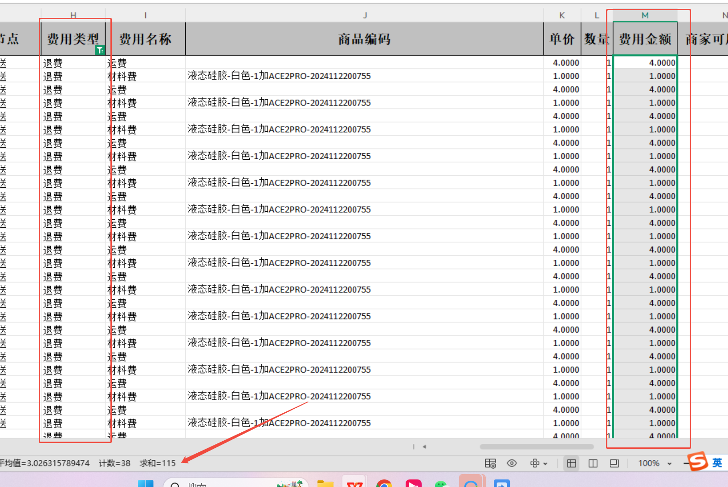
Task: Open Google Chrome from the taskbar
Action: click(x=384, y=483)
